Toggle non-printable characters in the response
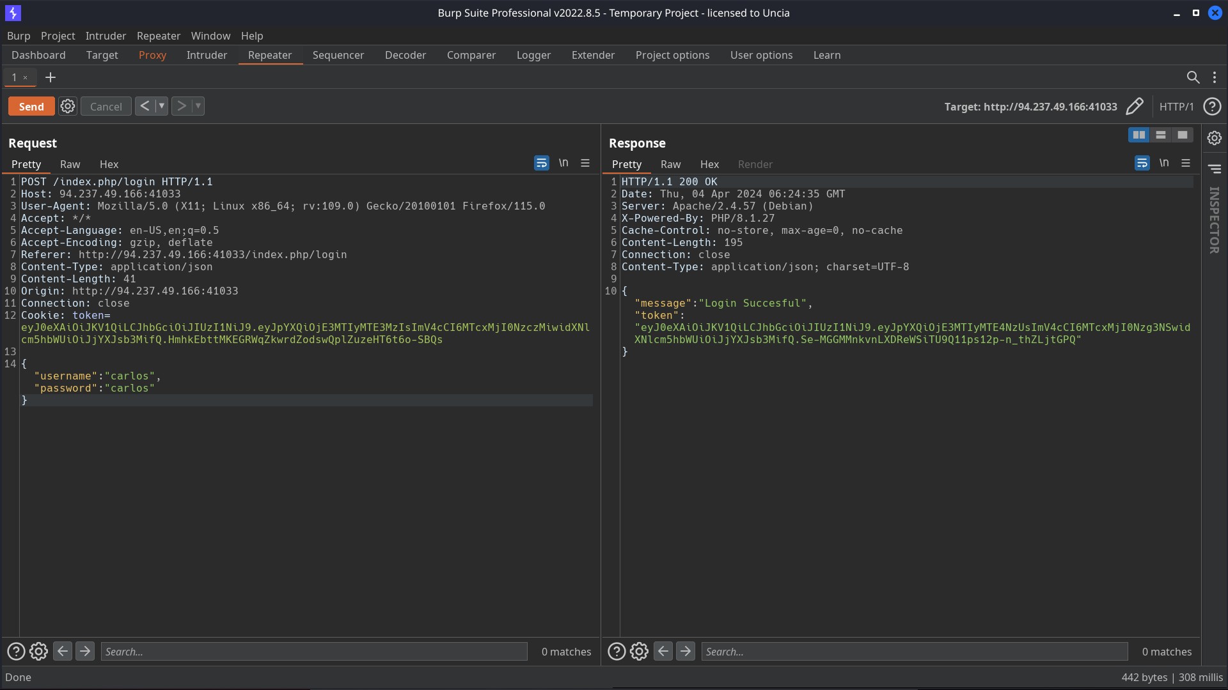1228x690 pixels. coord(1164,164)
